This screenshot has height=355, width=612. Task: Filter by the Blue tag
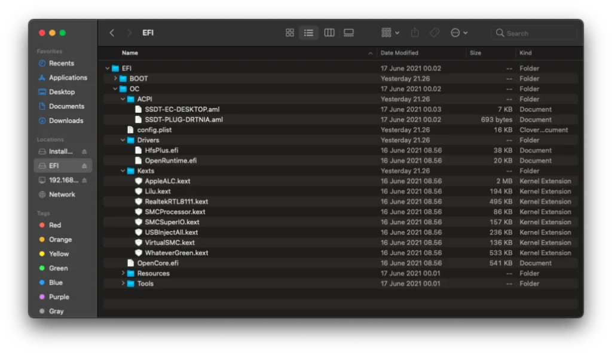point(50,283)
